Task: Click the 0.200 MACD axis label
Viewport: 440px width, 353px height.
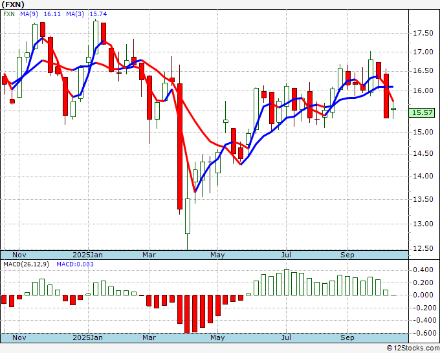Action: coord(423,283)
